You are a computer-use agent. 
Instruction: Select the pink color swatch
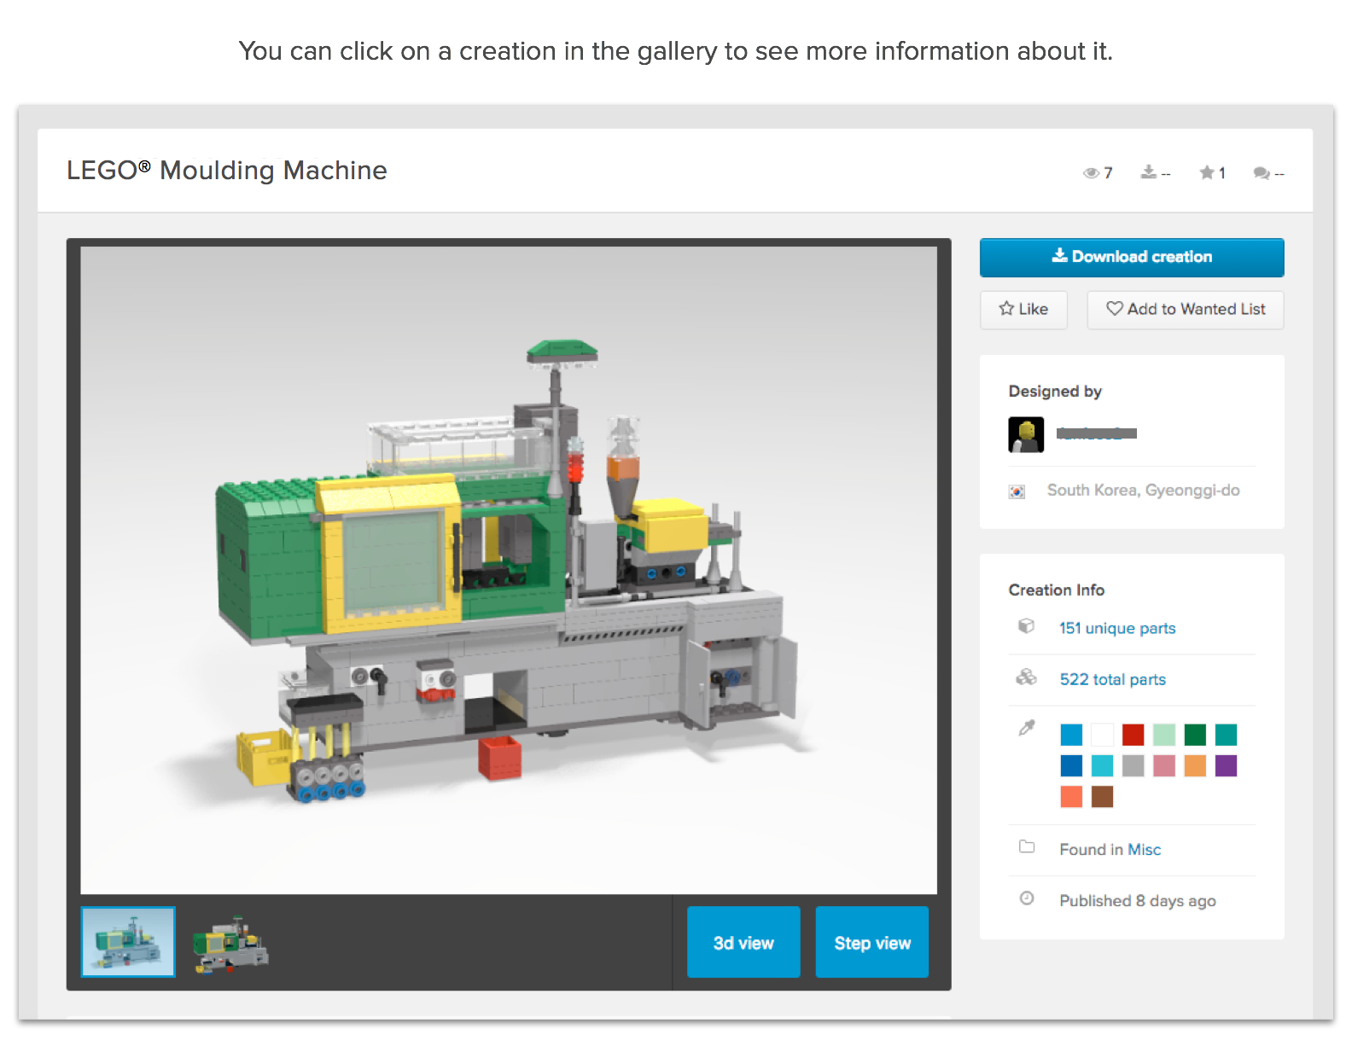pos(1164,765)
